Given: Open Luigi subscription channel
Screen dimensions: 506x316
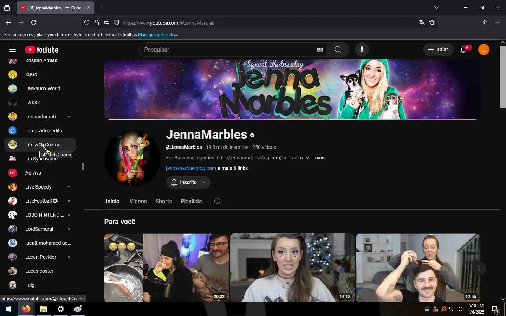Looking at the screenshot, I should [40, 285].
